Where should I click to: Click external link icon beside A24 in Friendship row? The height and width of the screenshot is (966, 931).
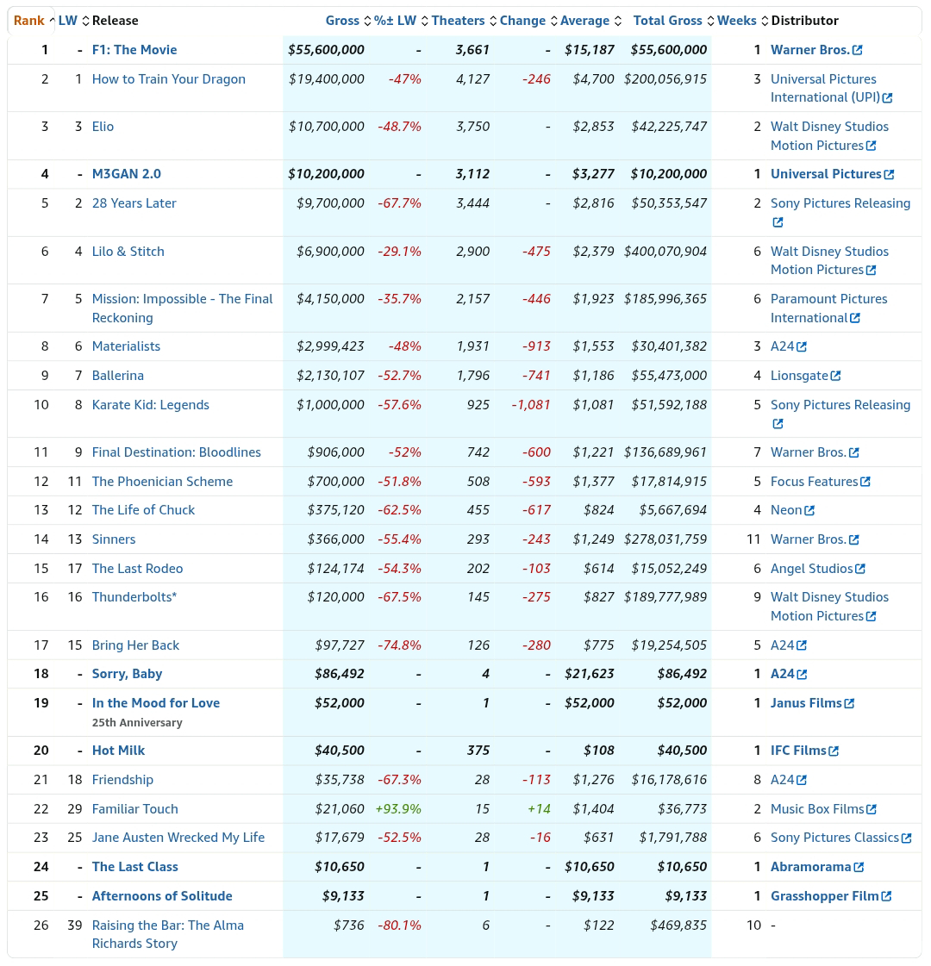802,781
